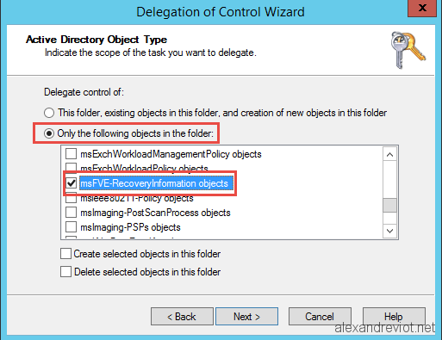The image size is (442, 340).
Task: Select msImaging-PostScanProcess objects list entry text
Action: [155, 213]
